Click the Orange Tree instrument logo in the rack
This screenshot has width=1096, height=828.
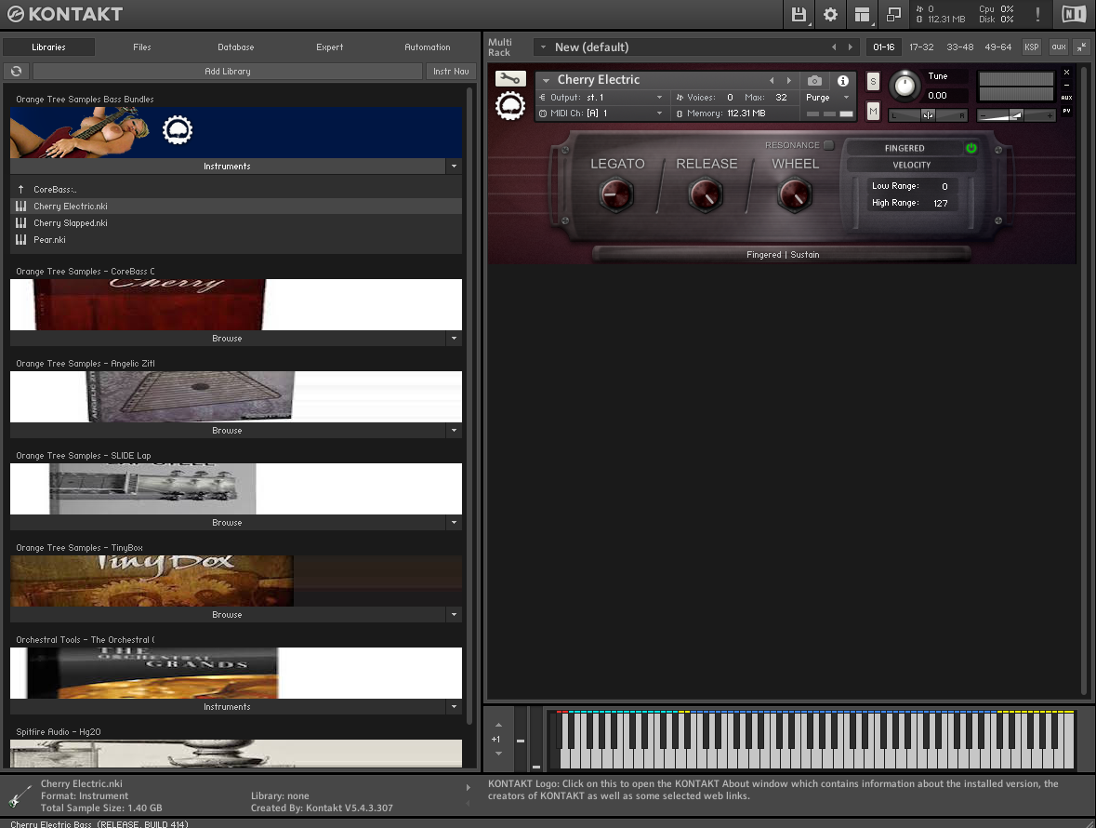click(510, 106)
